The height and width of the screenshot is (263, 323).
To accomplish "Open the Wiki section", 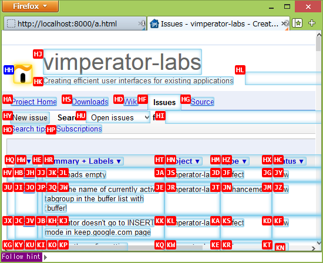I will tap(131, 102).
